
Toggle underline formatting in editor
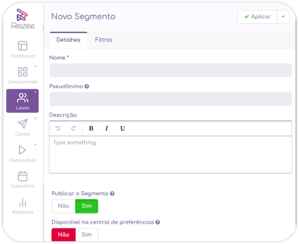point(122,128)
